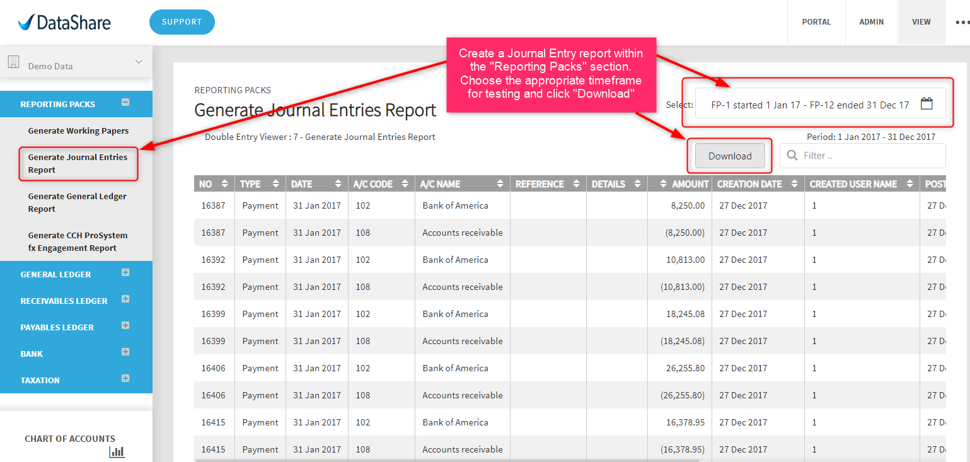Open the three-dots more menu
This screenshot has height=462, width=970.
tap(962, 22)
